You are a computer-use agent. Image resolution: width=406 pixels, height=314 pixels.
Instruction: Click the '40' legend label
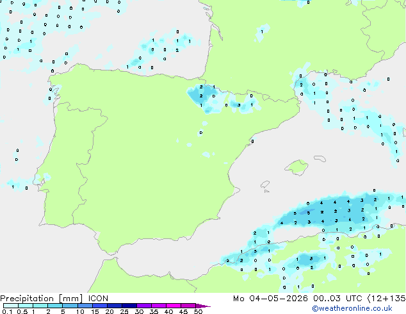[168, 311]
